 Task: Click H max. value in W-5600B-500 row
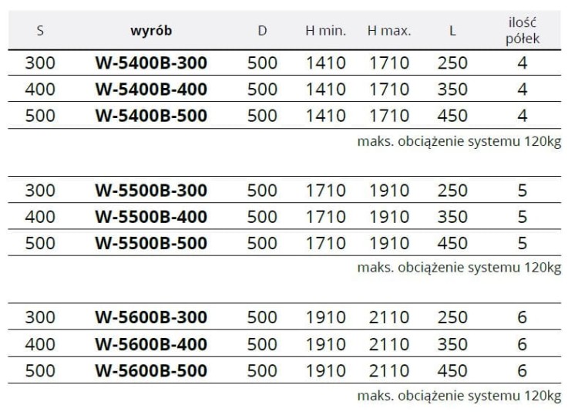click(x=388, y=370)
